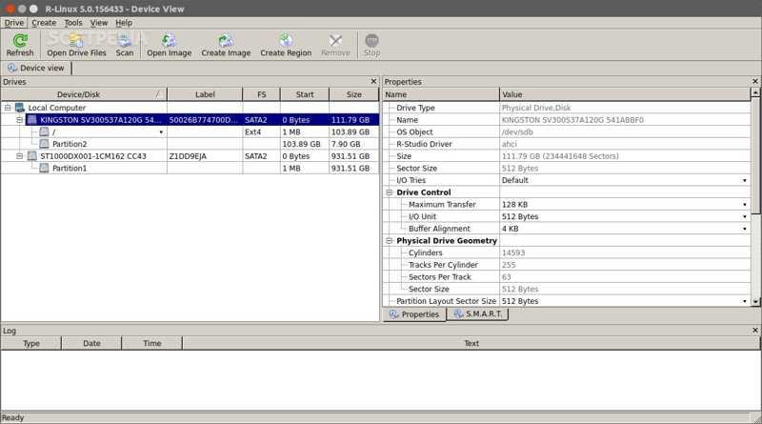This screenshot has width=762, height=424.
Task: Open the Maximum Transfer dropdown
Action: [x=745, y=205]
